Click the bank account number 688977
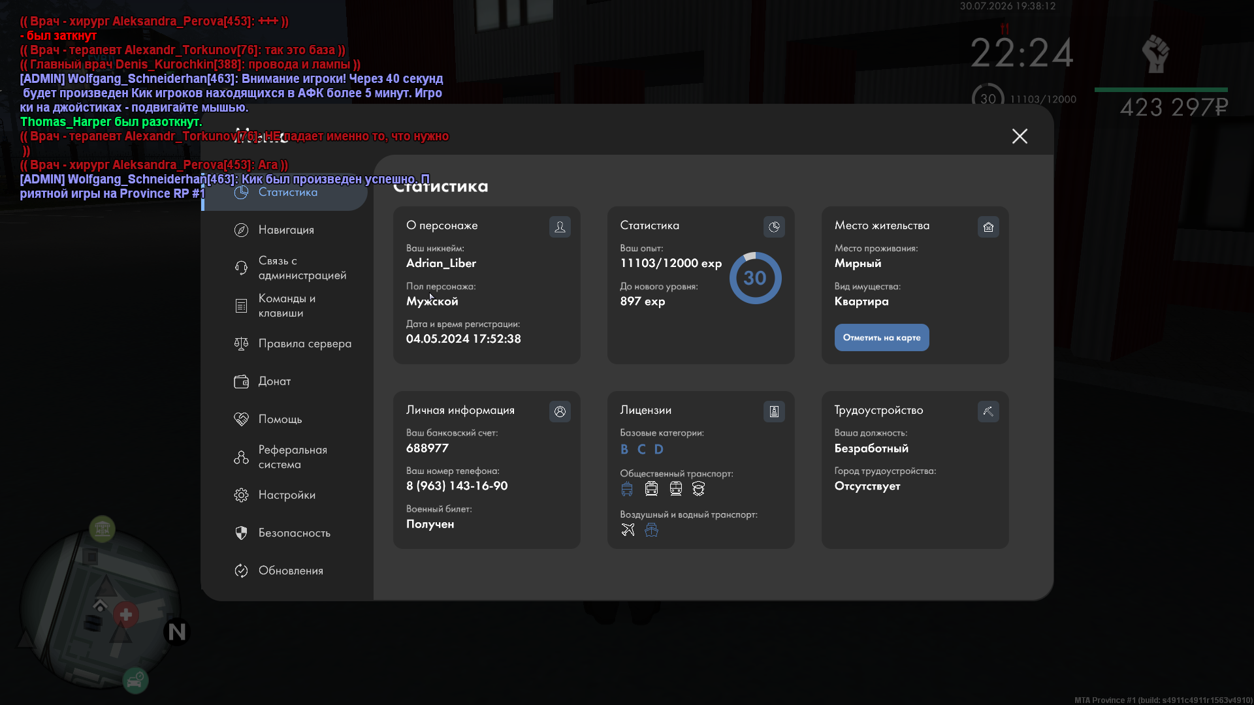The height and width of the screenshot is (705, 1254). (427, 448)
